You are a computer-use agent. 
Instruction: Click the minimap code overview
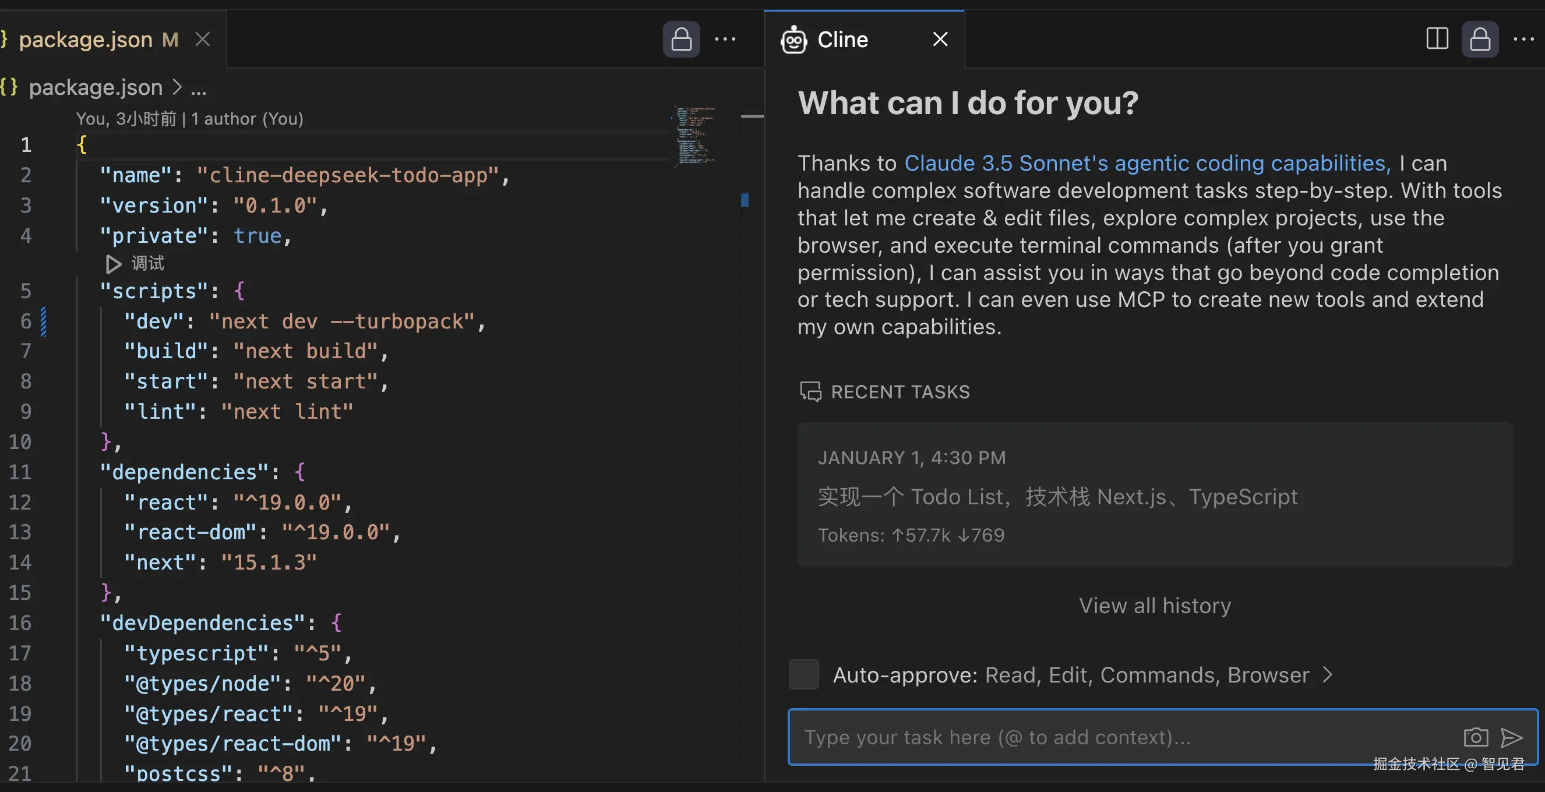695,137
